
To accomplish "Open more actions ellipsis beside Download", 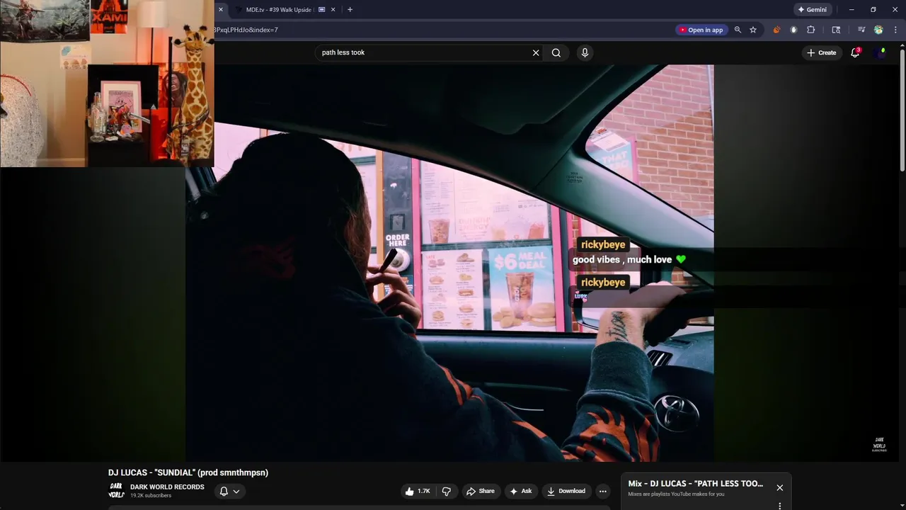I will [x=602, y=491].
